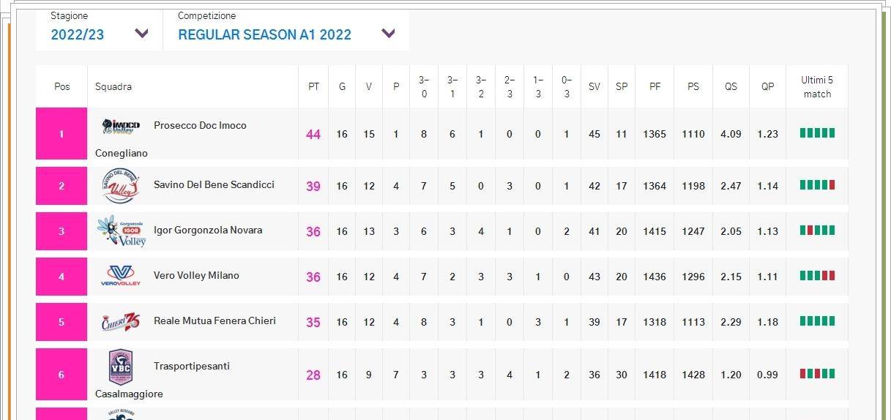Image resolution: width=891 pixels, height=420 pixels.
Task: Open Prosecco Doc Imoco team link
Action: coord(200,125)
